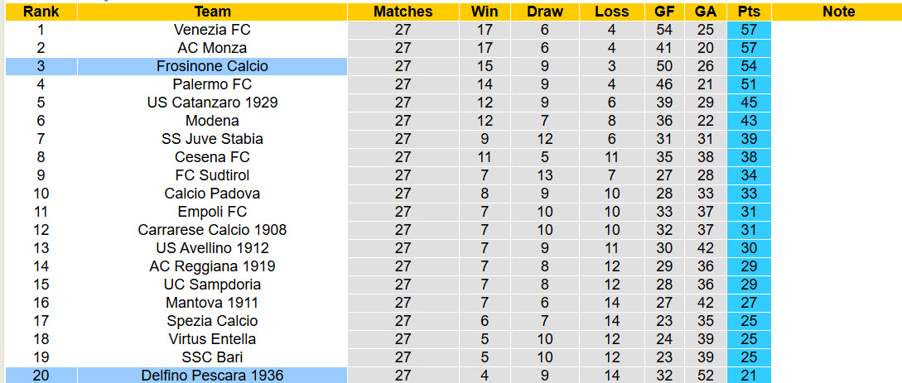Click the Draw column header
This screenshot has height=383, width=902.
[544, 12]
